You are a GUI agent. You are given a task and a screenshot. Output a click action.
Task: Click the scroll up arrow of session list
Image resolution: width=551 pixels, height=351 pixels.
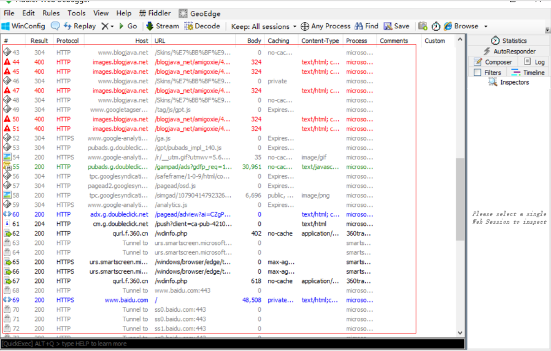[460, 40]
